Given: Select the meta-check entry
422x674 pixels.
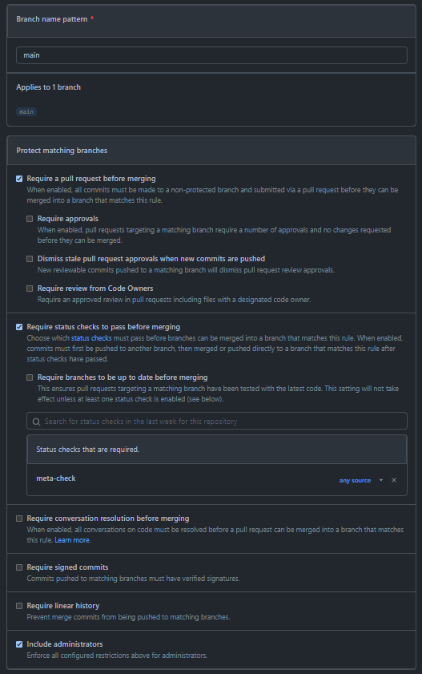Looking at the screenshot, I should (56, 478).
